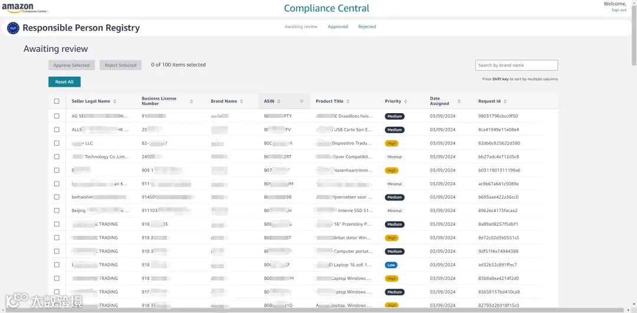Click request id 85b8a0ea4214f2d0
This screenshot has width=637, height=313.
[x=498, y=278]
